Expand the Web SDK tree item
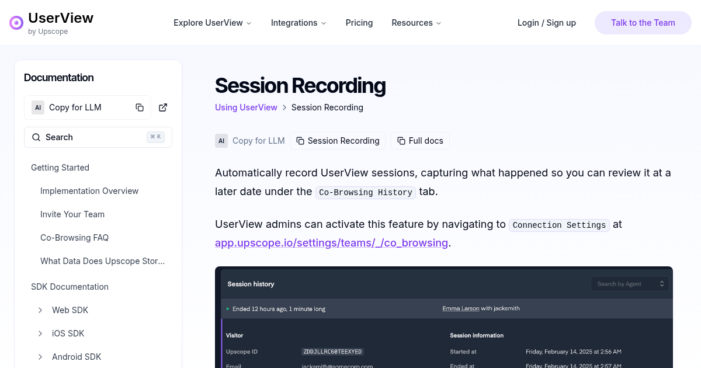Viewport: 701px width, 368px height. 40,310
